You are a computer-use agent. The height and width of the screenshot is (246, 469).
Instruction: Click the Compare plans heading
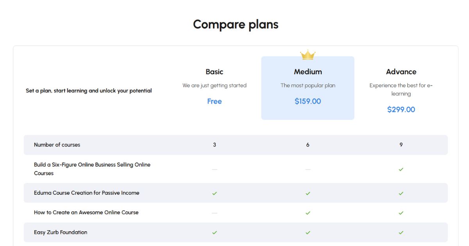(235, 24)
